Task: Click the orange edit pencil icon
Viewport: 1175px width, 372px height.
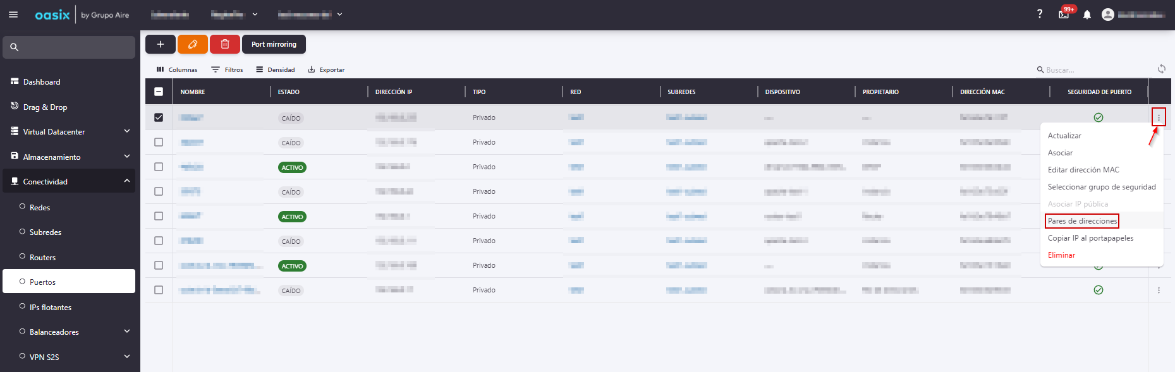Action: [x=193, y=44]
